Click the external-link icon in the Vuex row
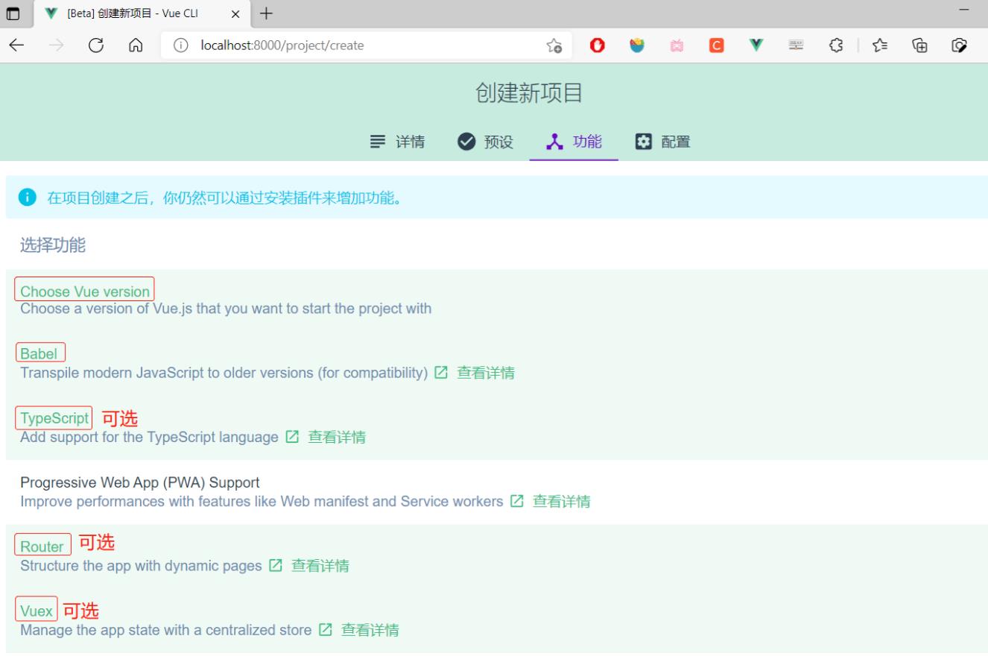 tap(325, 630)
